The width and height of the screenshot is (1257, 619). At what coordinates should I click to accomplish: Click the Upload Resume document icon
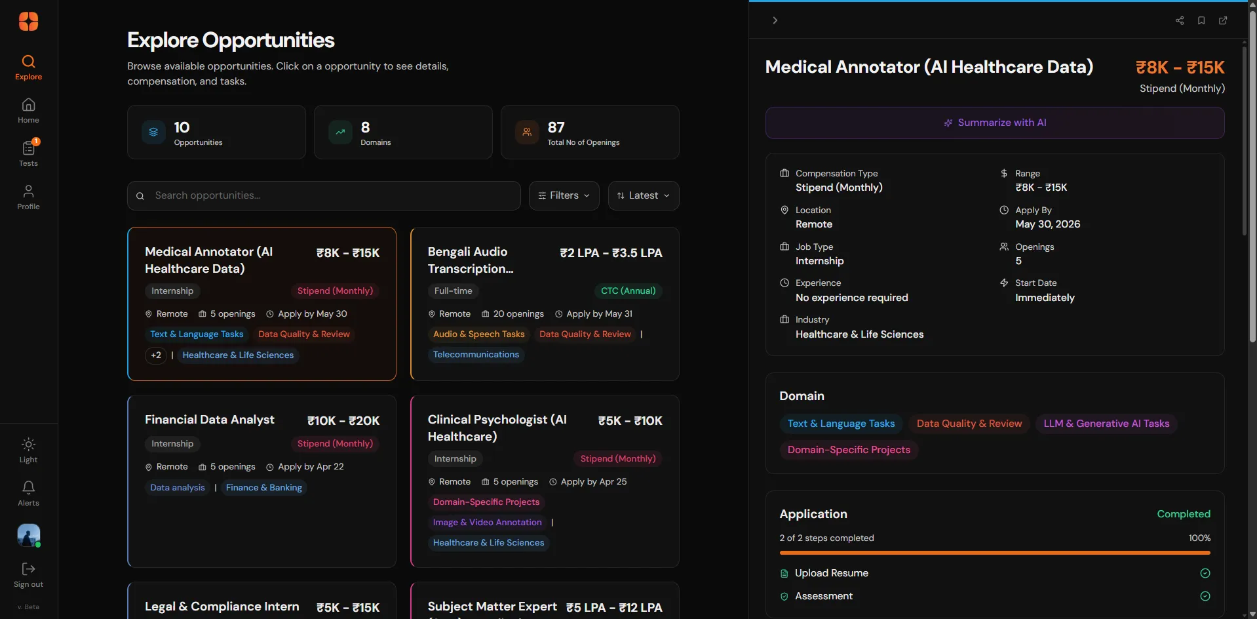click(784, 574)
